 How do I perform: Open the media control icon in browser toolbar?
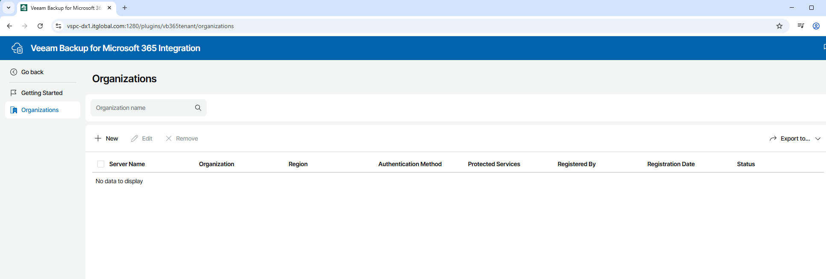(x=801, y=26)
